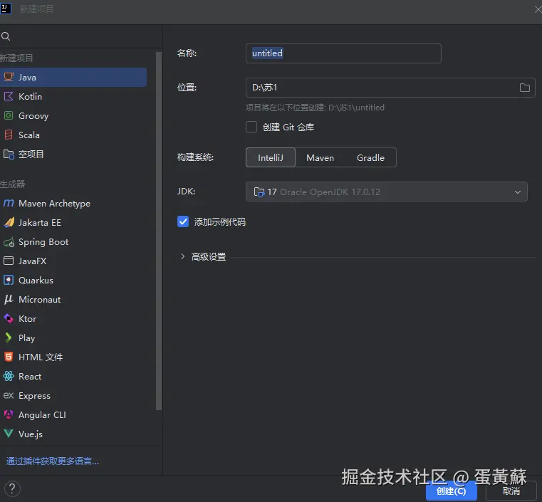Open the JDK version dropdown
Image resolution: width=542 pixels, height=502 pixels.
coord(387,192)
